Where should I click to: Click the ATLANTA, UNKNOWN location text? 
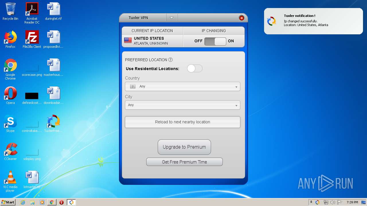(151, 43)
